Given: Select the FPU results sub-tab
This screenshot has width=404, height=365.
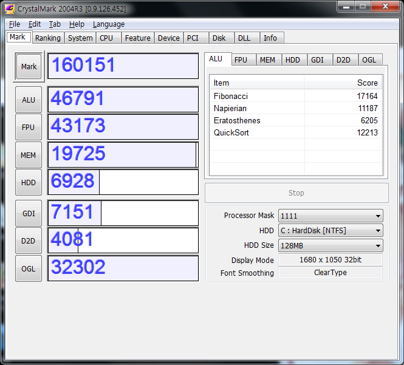Looking at the screenshot, I should coord(243,60).
